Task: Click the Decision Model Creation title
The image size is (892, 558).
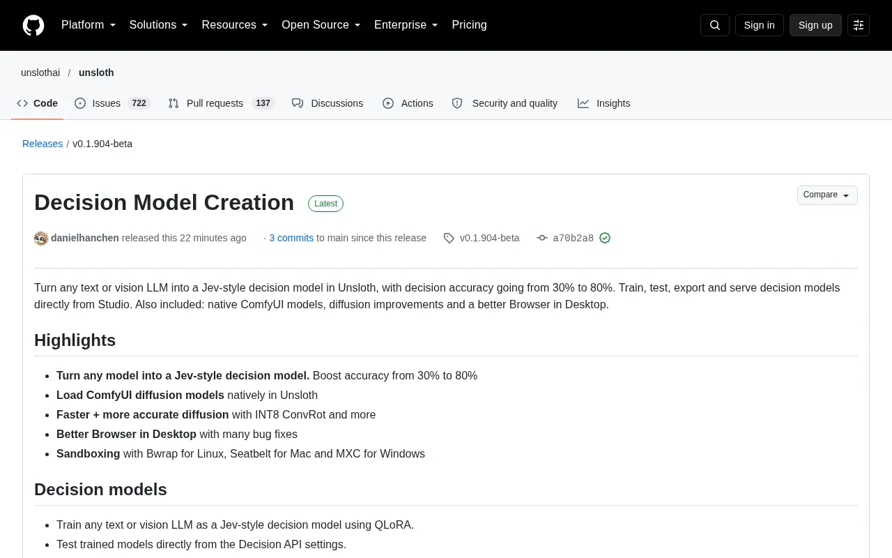Action: 164,202
